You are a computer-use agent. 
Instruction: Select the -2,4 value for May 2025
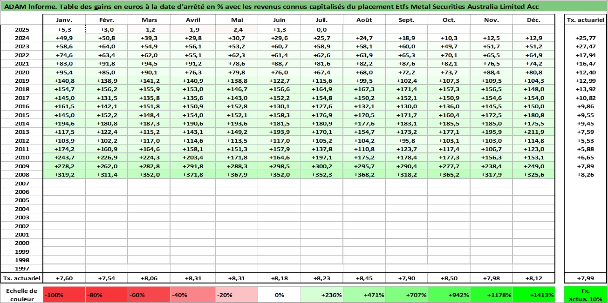coord(237,29)
